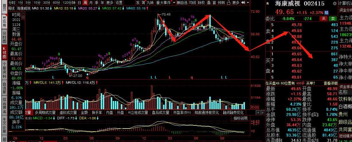Select the 1分 period

20,3
